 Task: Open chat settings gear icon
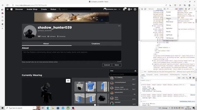point(135,71)
